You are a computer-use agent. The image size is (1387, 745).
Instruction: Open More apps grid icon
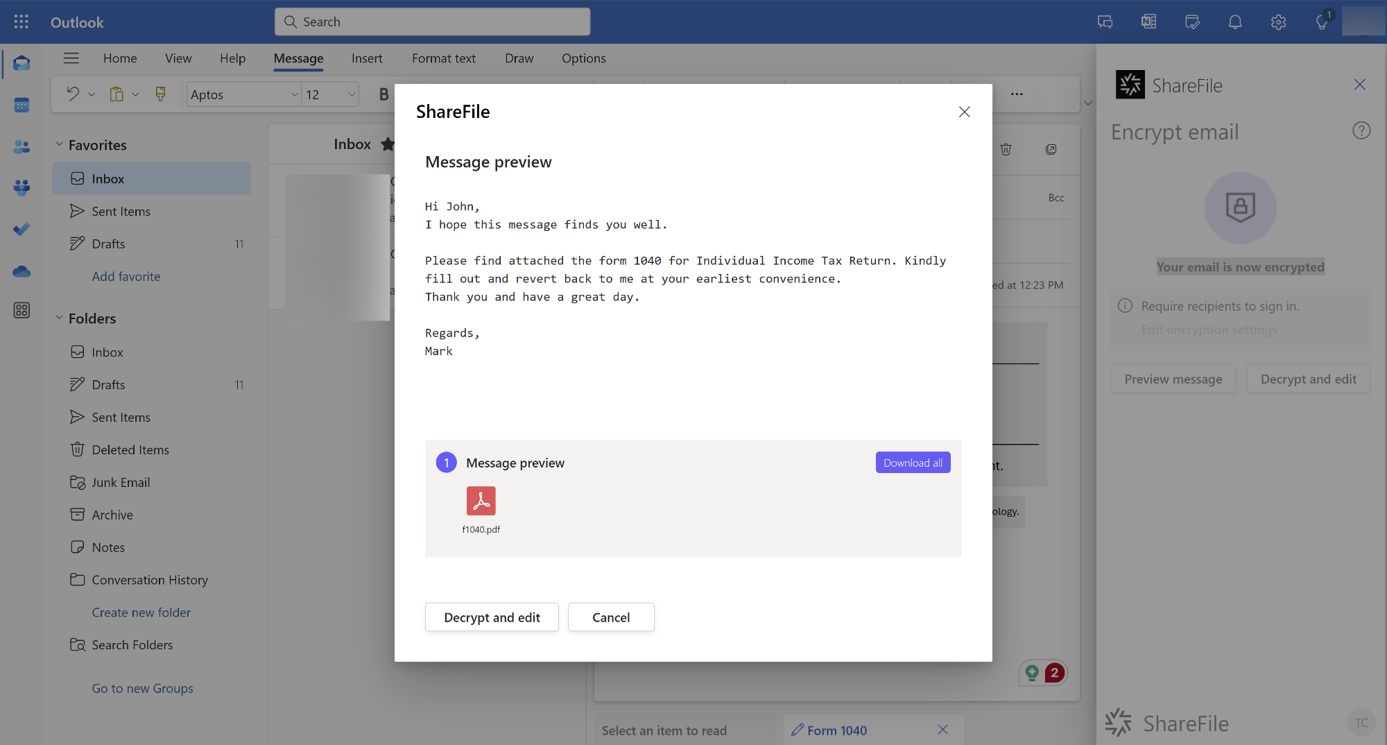click(21, 310)
